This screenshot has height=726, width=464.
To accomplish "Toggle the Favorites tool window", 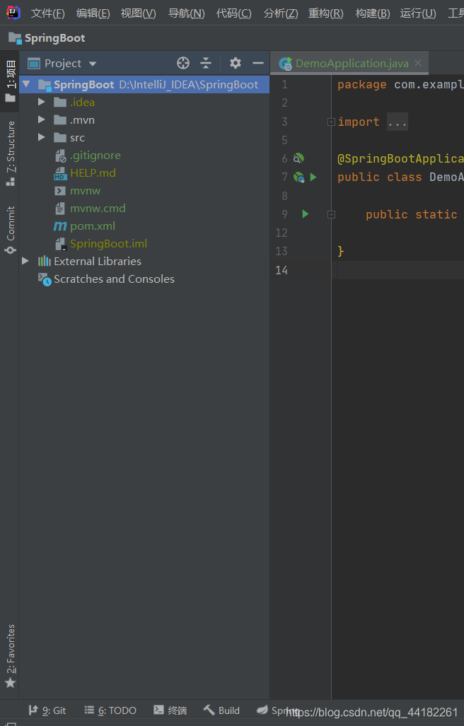I will [x=10, y=656].
